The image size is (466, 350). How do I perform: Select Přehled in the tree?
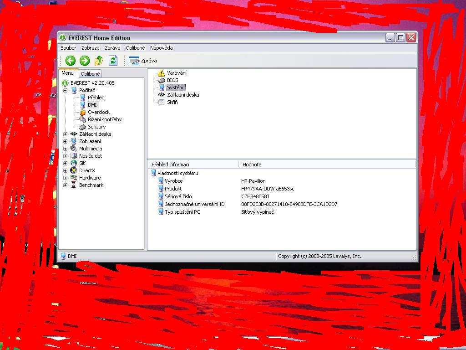pyautogui.click(x=96, y=98)
